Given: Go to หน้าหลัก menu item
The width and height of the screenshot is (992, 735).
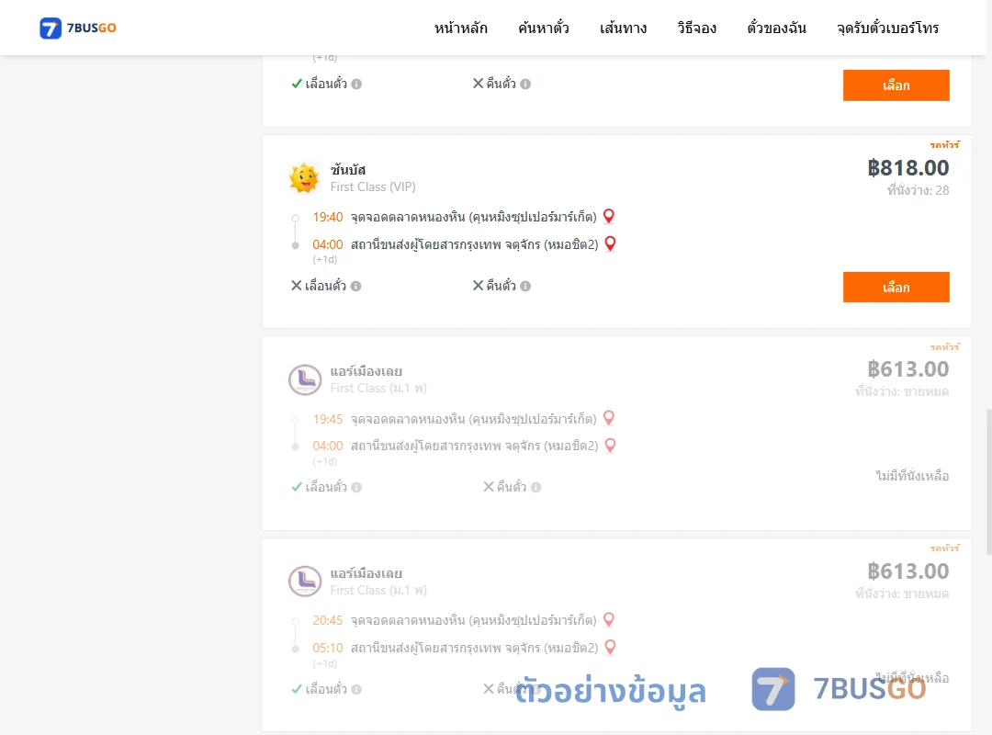Looking at the screenshot, I should coord(460,28).
